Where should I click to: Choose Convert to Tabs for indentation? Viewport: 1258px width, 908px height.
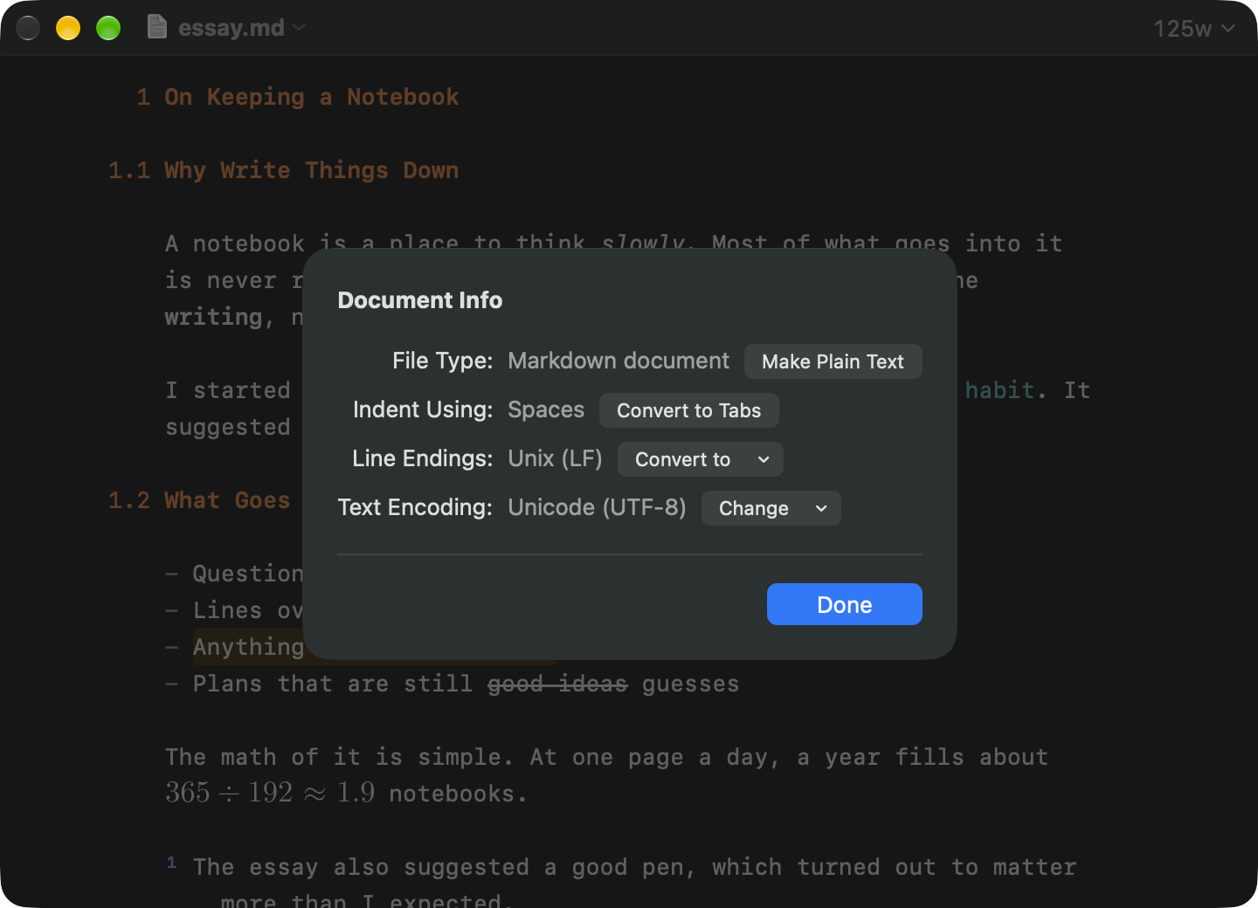688,410
